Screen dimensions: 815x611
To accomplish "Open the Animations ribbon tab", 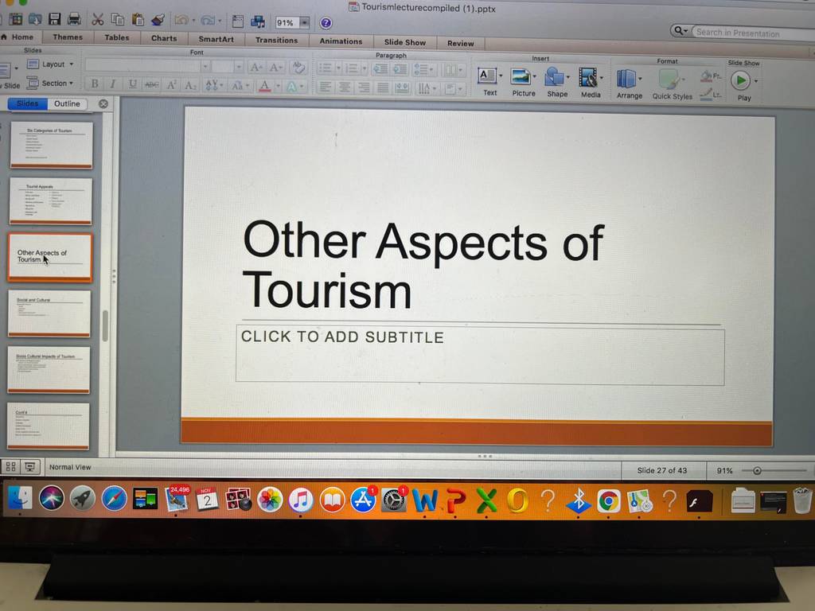I will pyautogui.click(x=341, y=41).
